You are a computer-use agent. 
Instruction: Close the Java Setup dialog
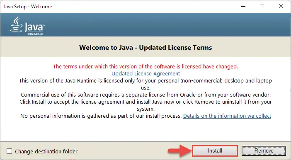click(x=281, y=6)
